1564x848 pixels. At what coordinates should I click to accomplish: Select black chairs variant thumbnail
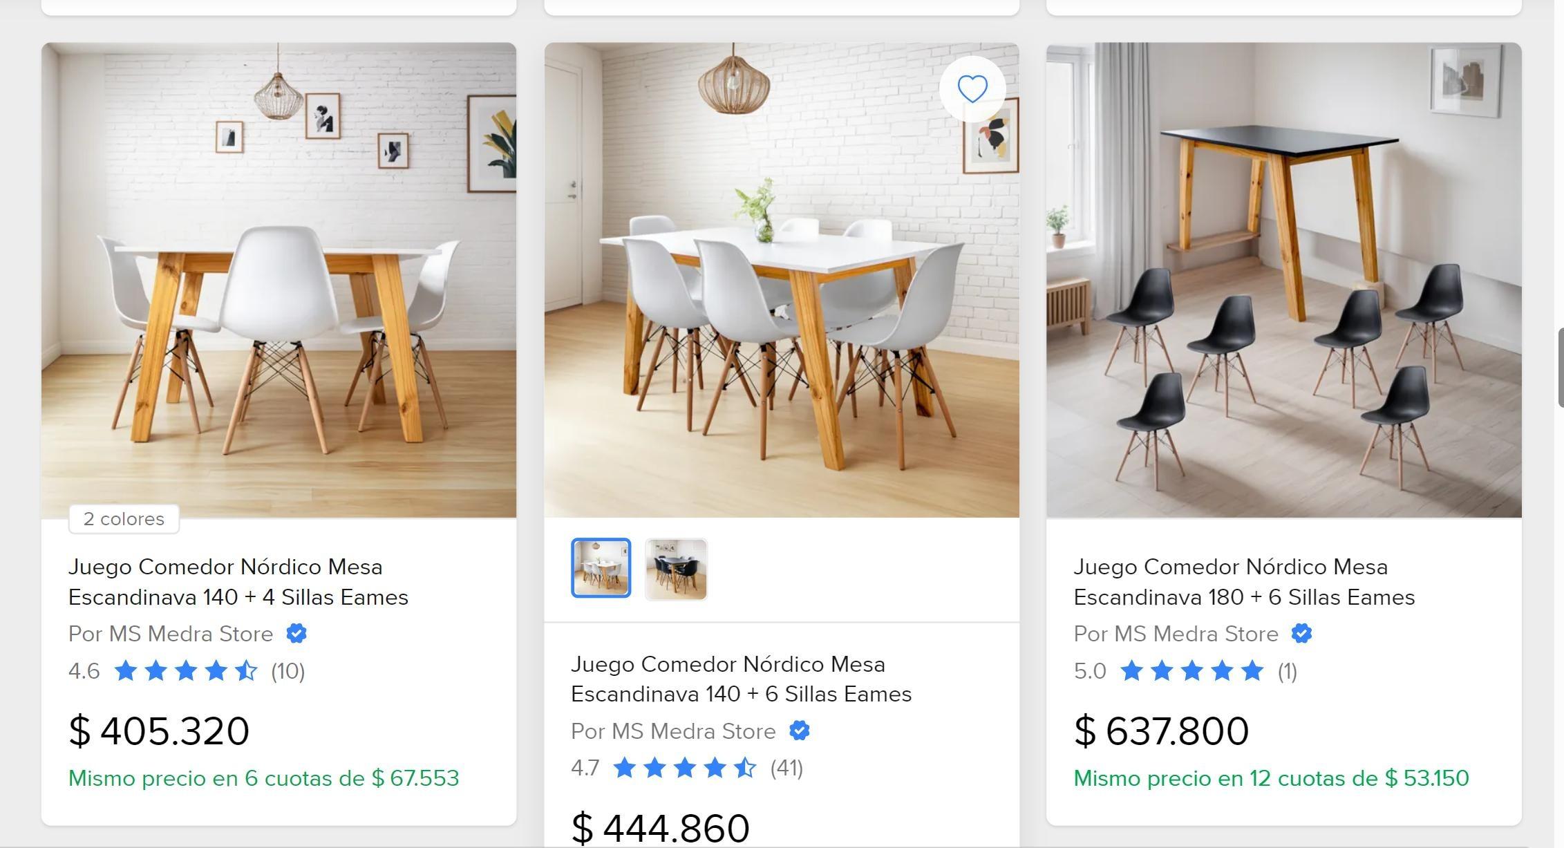(676, 569)
